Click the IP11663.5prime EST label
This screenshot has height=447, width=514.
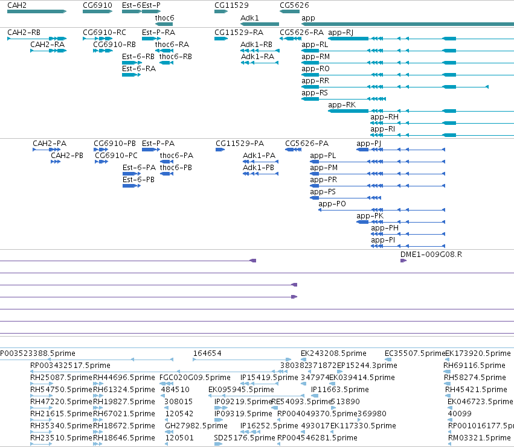[340, 390]
